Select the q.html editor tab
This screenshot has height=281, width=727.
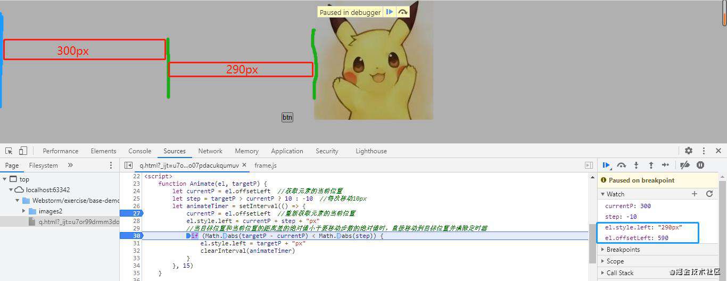coord(189,166)
